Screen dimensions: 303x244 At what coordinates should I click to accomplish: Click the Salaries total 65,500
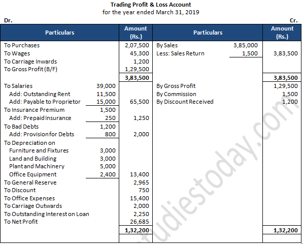140,102
